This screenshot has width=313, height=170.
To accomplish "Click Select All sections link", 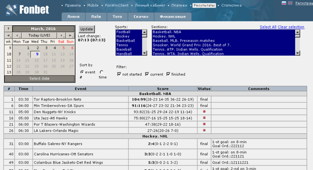I will pos(268,27).
